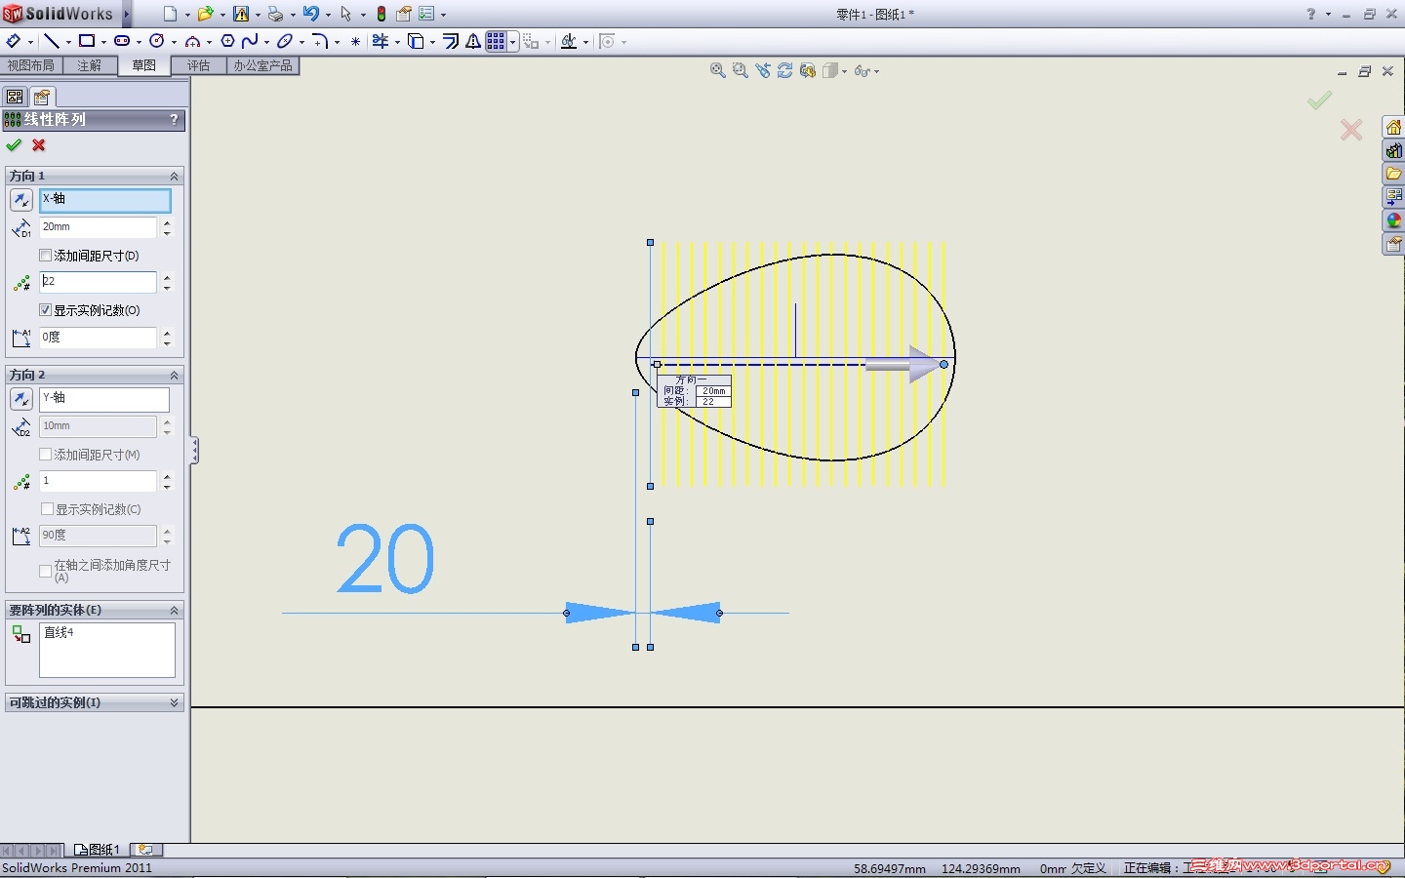Uncheck 显示实例记数(O) checkbox
Image resolution: width=1405 pixels, height=878 pixels.
[x=45, y=310]
